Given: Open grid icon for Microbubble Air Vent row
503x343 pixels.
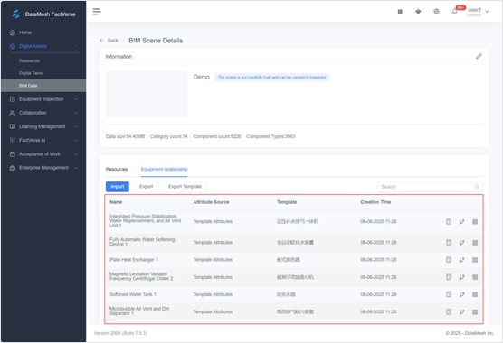Looking at the screenshot, I should point(475,311).
